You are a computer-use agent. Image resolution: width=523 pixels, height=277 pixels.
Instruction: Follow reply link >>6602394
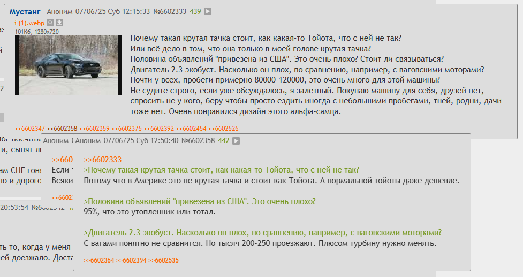131,260
